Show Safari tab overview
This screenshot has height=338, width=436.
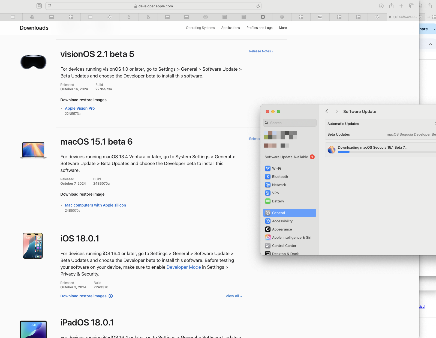(x=412, y=6)
